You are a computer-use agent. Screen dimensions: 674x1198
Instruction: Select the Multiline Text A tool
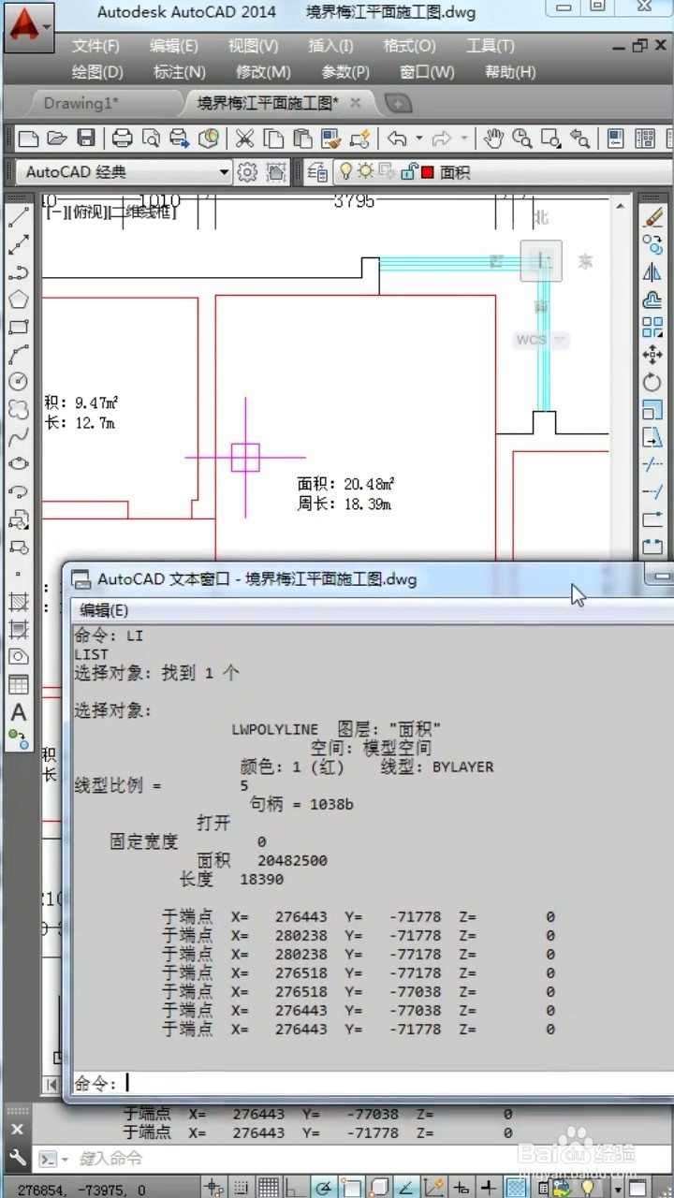18,712
